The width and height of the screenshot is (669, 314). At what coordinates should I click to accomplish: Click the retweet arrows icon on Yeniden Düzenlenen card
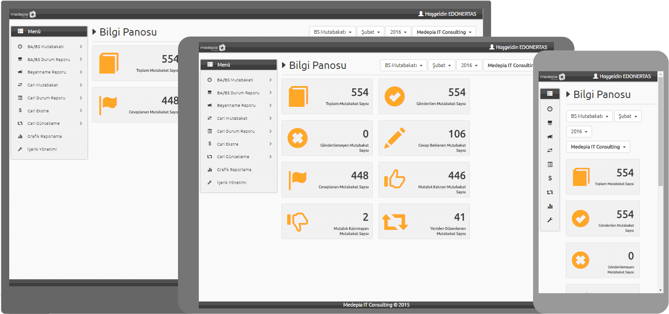coord(394,222)
